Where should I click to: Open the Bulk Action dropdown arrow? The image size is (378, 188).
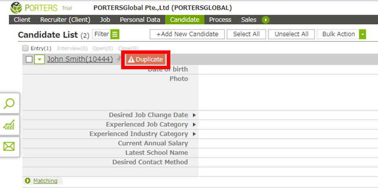click(363, 34)
